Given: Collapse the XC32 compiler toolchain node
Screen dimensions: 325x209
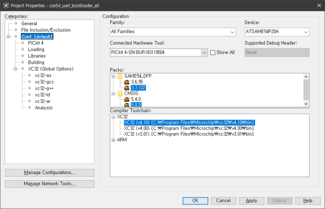Looking at the screenshot, I should [114, 117].
